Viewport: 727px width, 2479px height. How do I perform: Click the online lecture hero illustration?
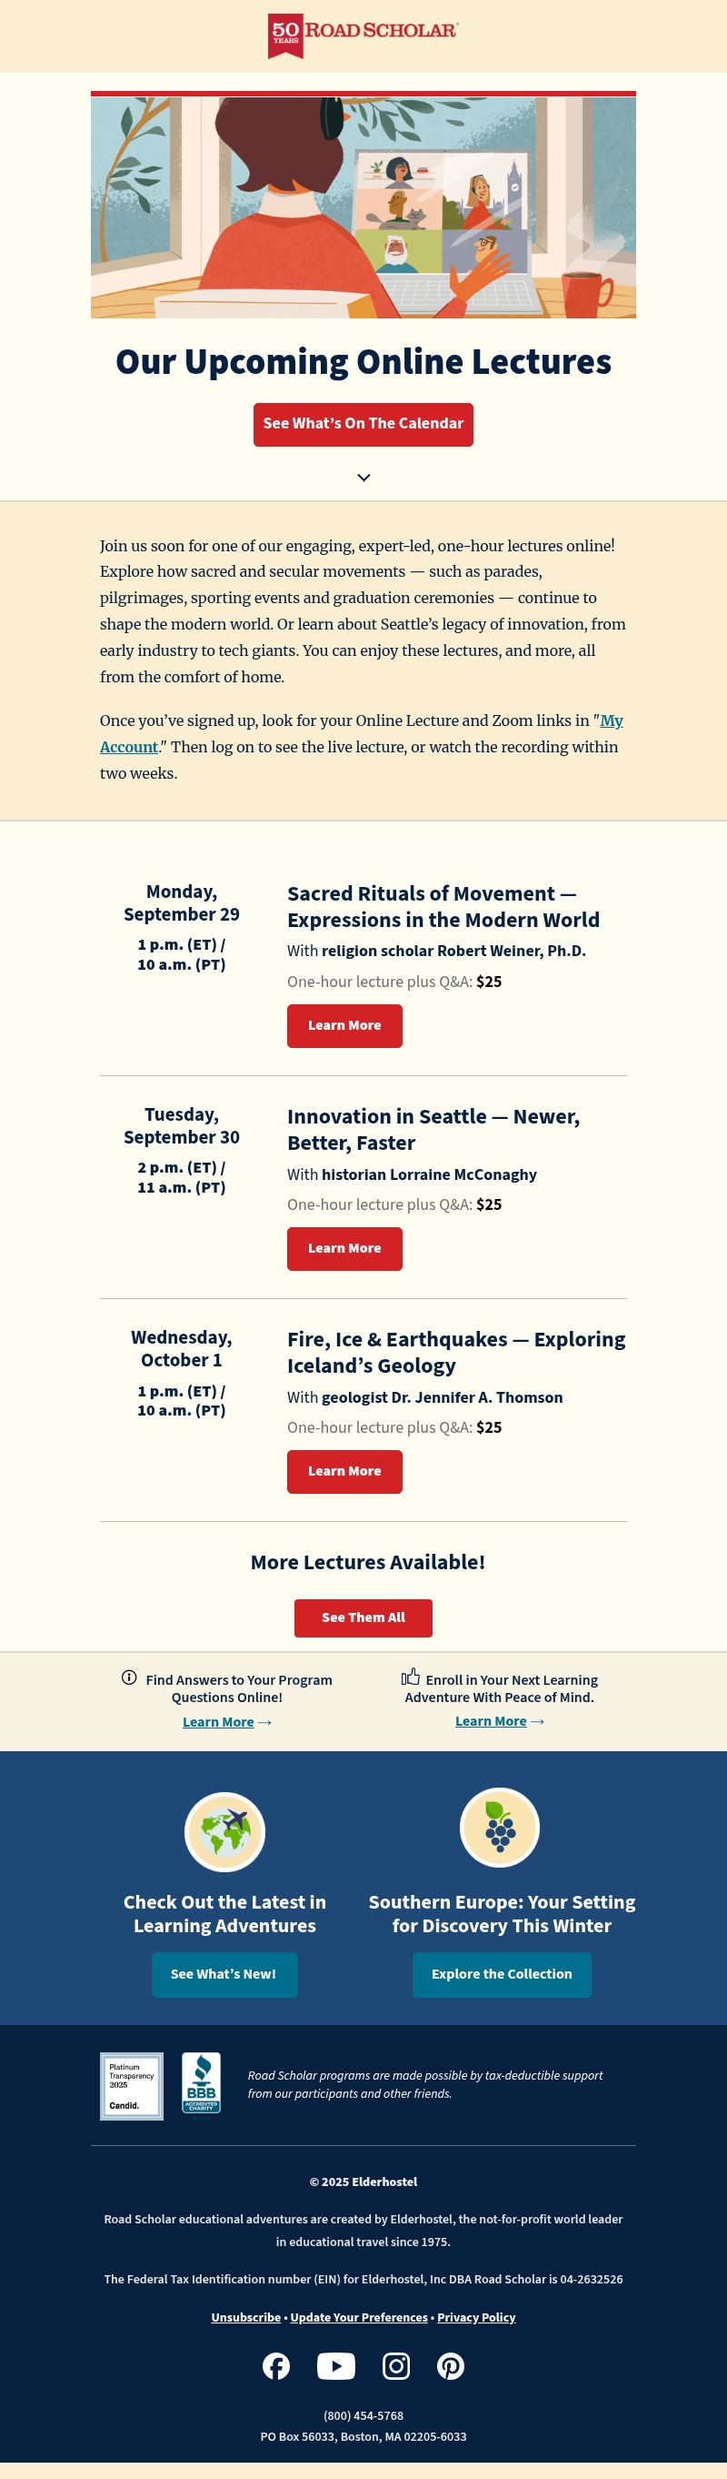click(363, 207)
